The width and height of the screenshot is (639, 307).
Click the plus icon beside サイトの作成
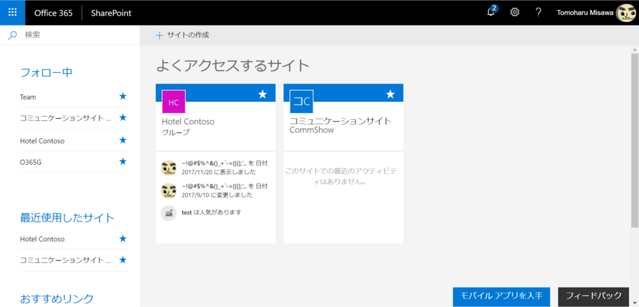click(159, 36)
